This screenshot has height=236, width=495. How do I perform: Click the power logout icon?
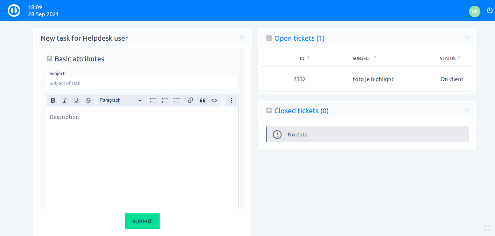click(x=489, y=11)
